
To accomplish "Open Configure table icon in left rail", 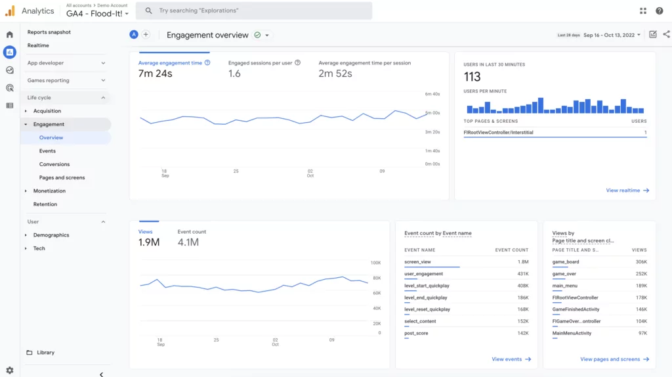I will coord(9,106).
